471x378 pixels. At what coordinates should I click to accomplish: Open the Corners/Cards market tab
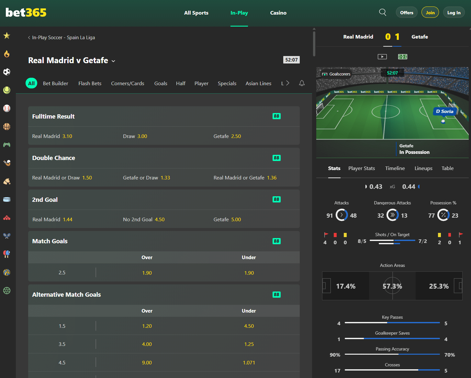point(128,84)
